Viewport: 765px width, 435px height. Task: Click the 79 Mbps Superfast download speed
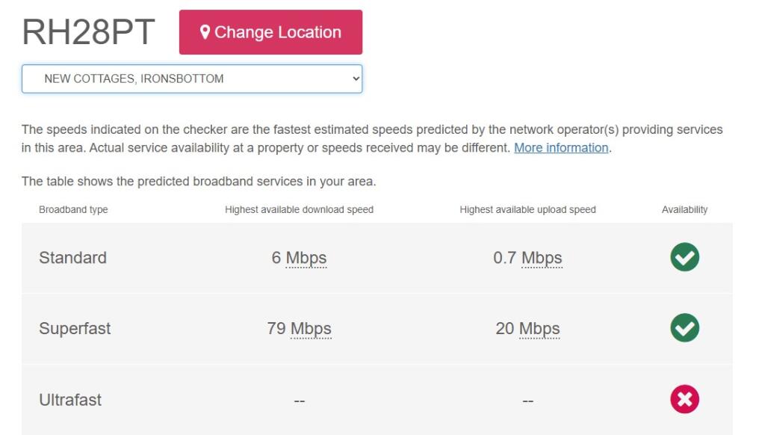pyautogui.click(x=299, y=329)
